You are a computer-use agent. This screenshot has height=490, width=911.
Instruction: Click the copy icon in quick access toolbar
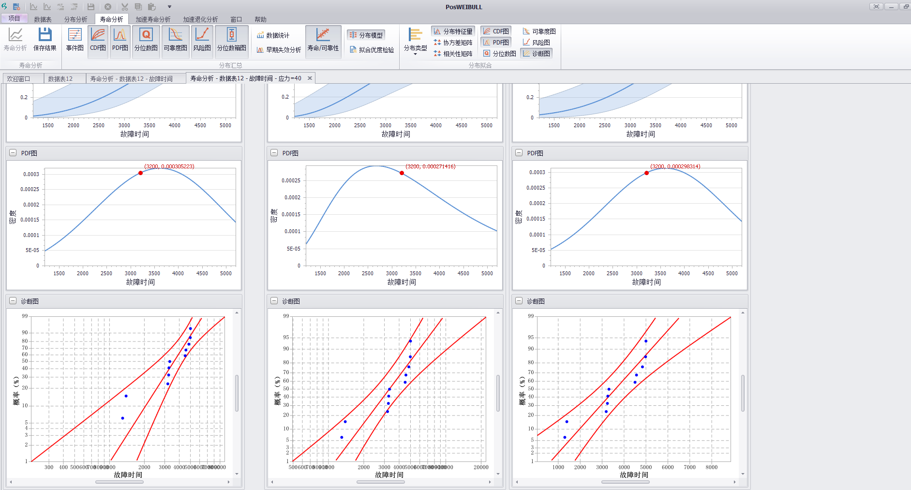(138, 7)
